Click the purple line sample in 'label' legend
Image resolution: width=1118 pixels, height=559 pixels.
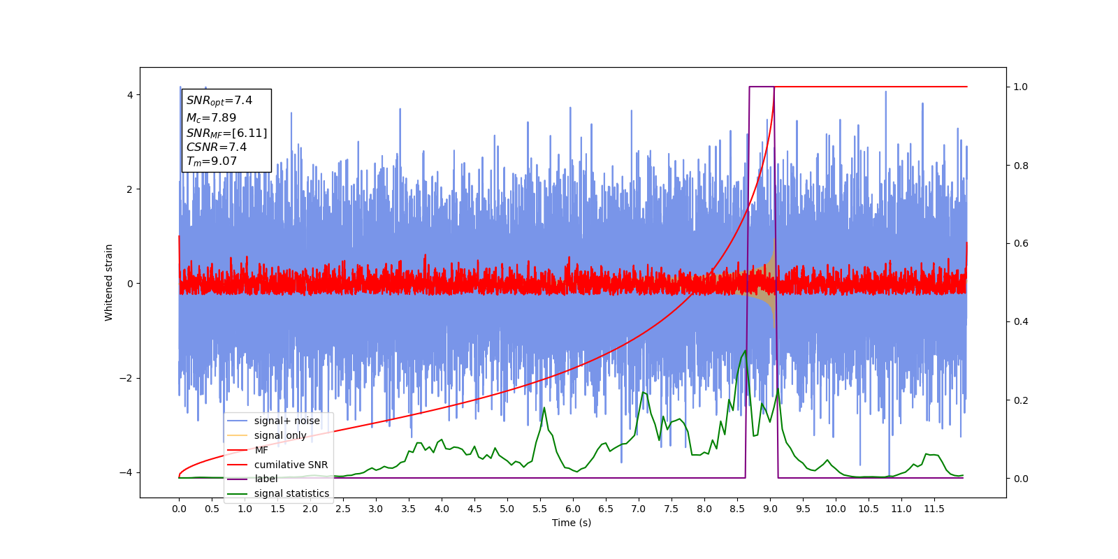click(x=238, y=479)
